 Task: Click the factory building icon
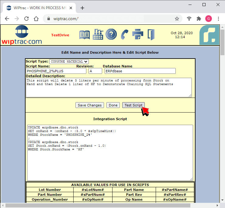(x=98, y=34)
